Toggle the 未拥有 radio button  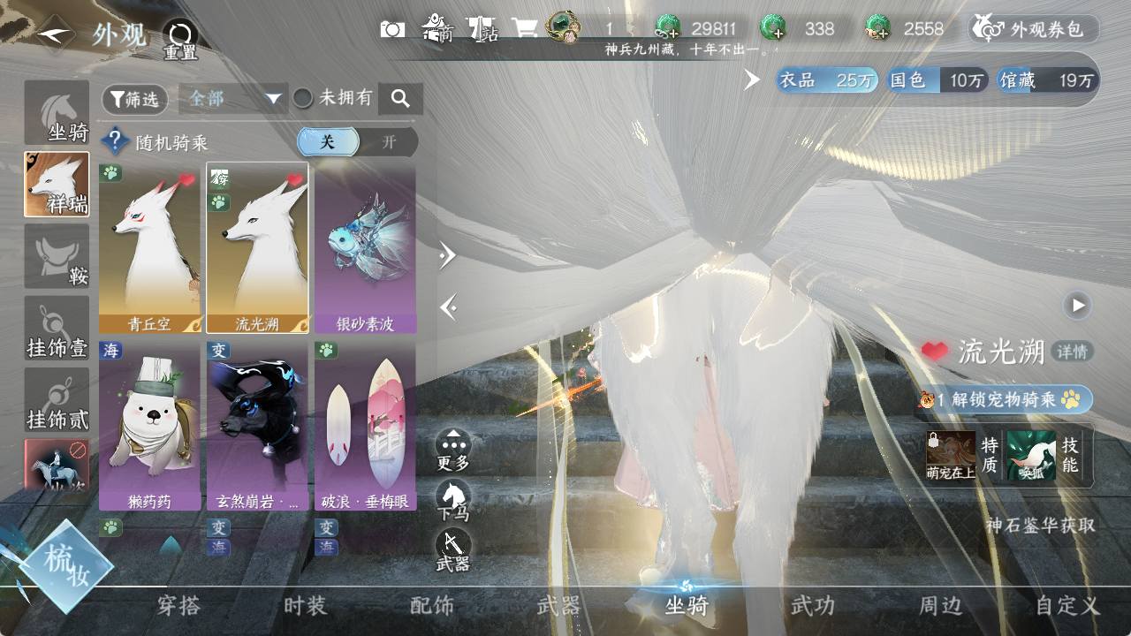coord(303,99)
